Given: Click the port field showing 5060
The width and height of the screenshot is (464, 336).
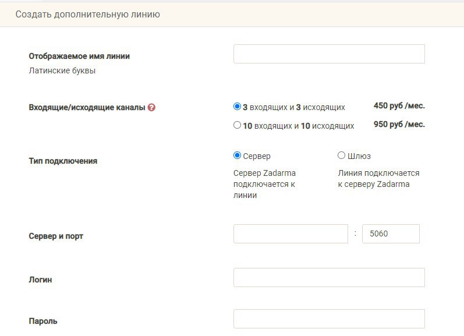Looking at the screenshot, I should pos(391,234).
